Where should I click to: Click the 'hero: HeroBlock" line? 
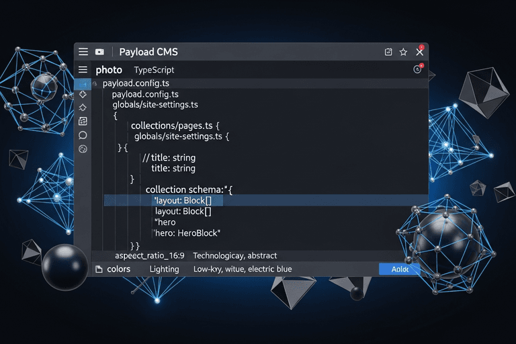(187, 233)
